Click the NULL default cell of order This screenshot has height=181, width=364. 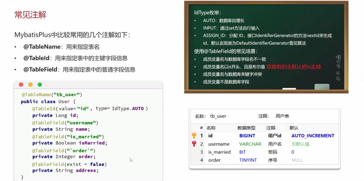(x=297, y=160)
